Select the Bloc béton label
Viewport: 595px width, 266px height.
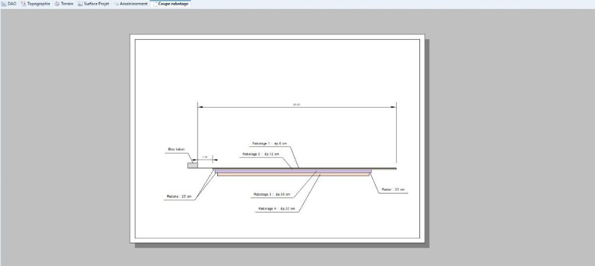click(176, 149)
